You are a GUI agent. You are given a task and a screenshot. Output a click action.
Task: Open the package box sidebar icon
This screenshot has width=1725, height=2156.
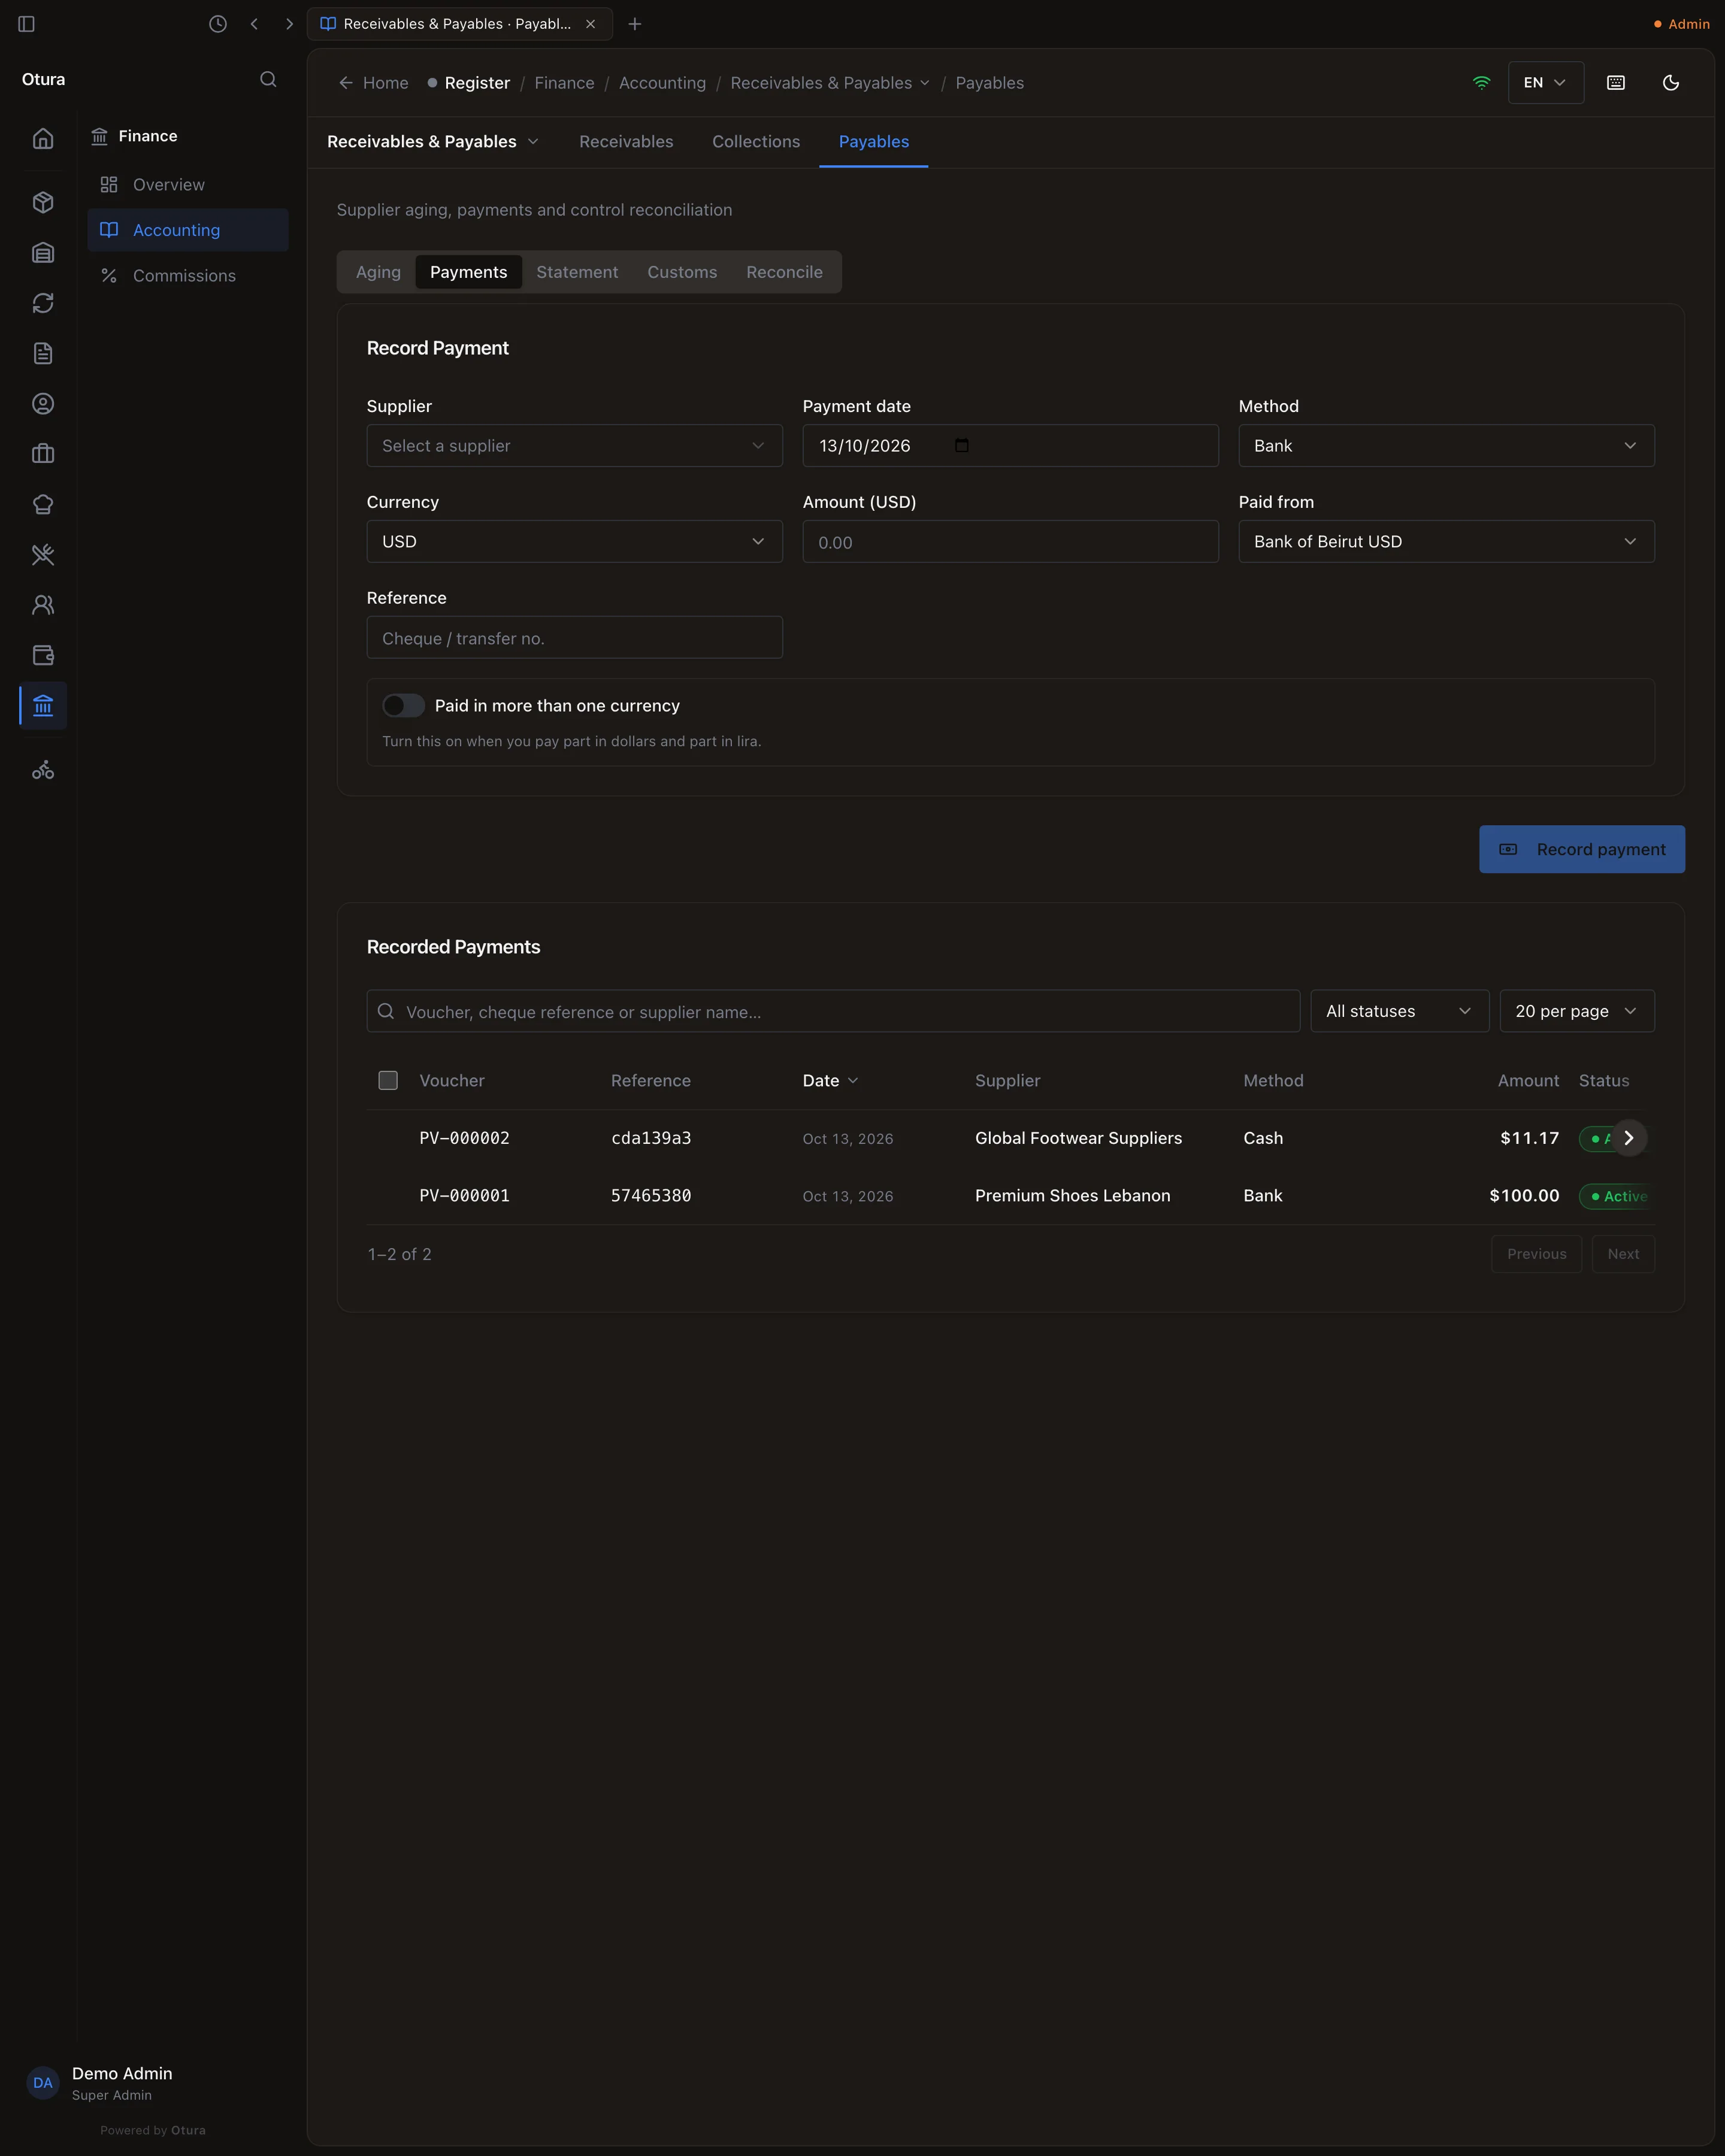click(43, 202)
